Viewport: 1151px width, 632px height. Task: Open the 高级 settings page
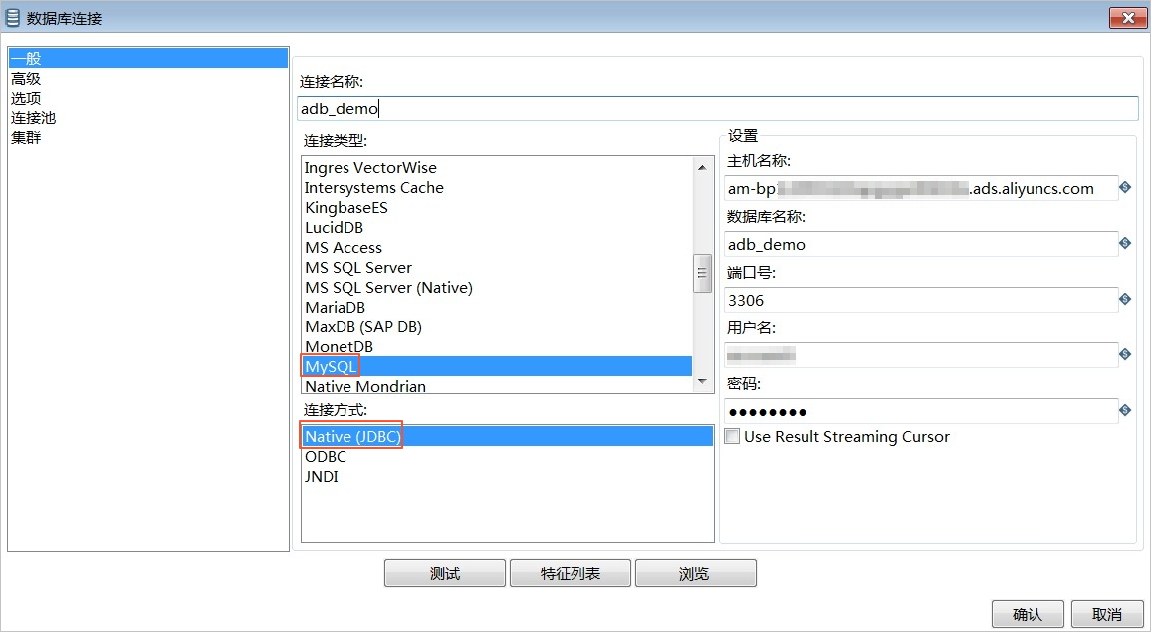pos(26,78)
